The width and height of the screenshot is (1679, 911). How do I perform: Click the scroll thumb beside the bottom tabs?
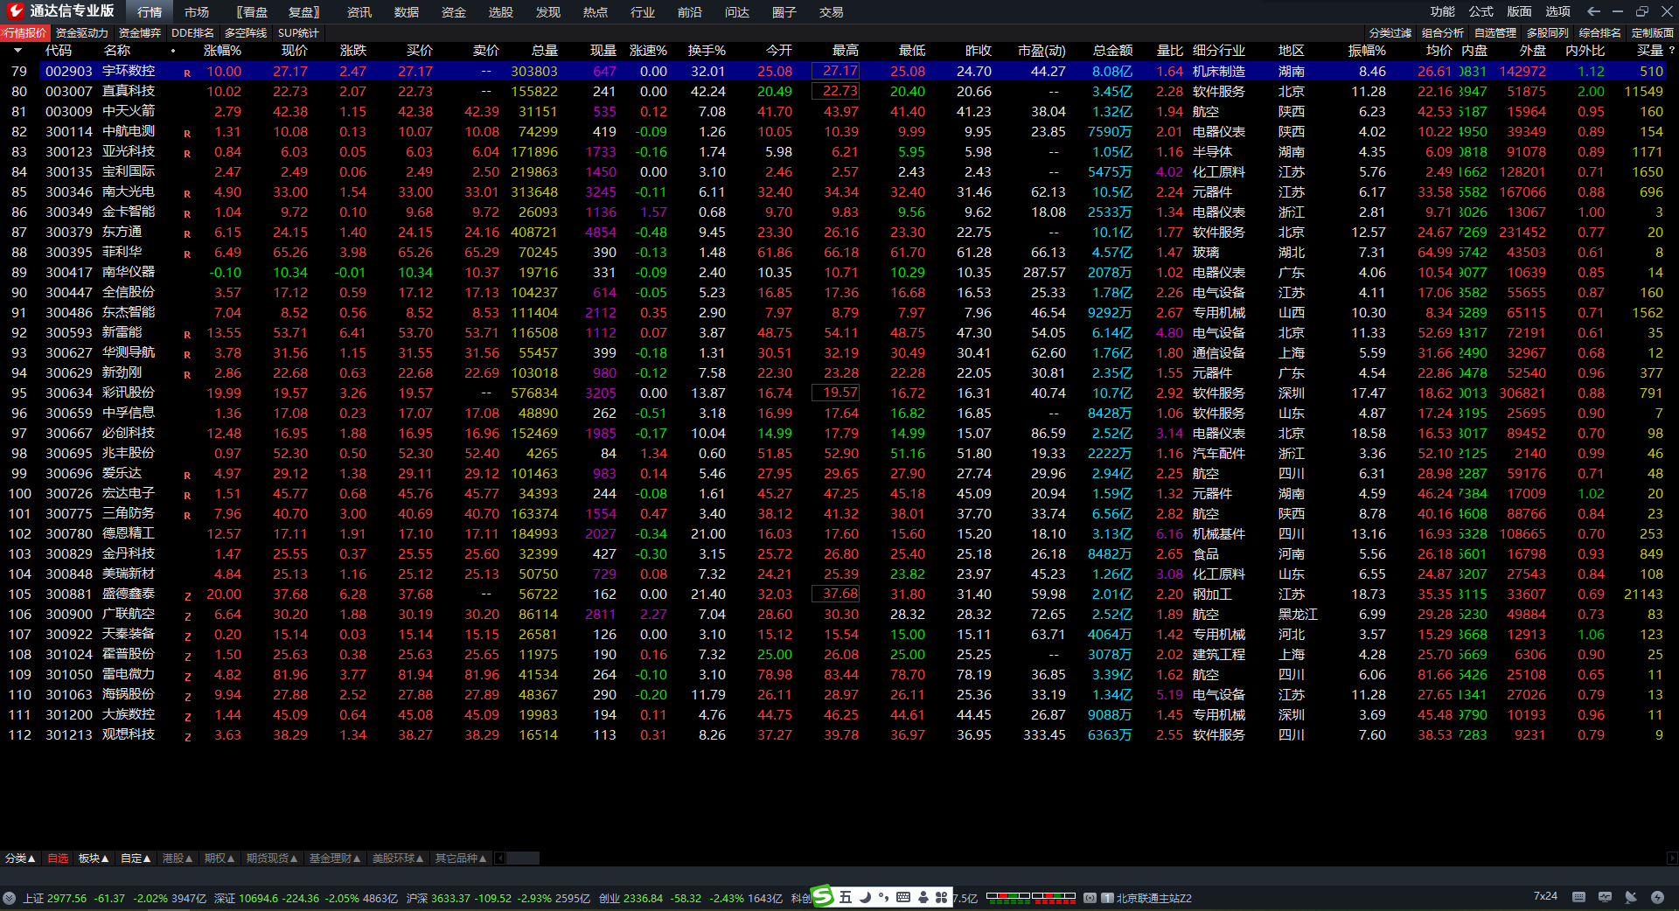coord(523,859)
